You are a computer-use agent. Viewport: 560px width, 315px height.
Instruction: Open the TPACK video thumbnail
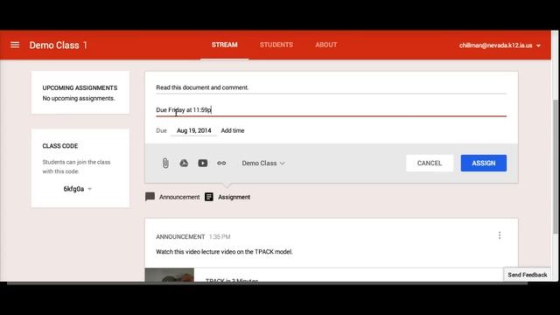169,275
